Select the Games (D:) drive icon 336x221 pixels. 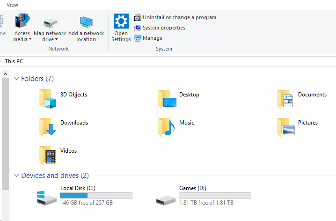click(x=166, y=200)
